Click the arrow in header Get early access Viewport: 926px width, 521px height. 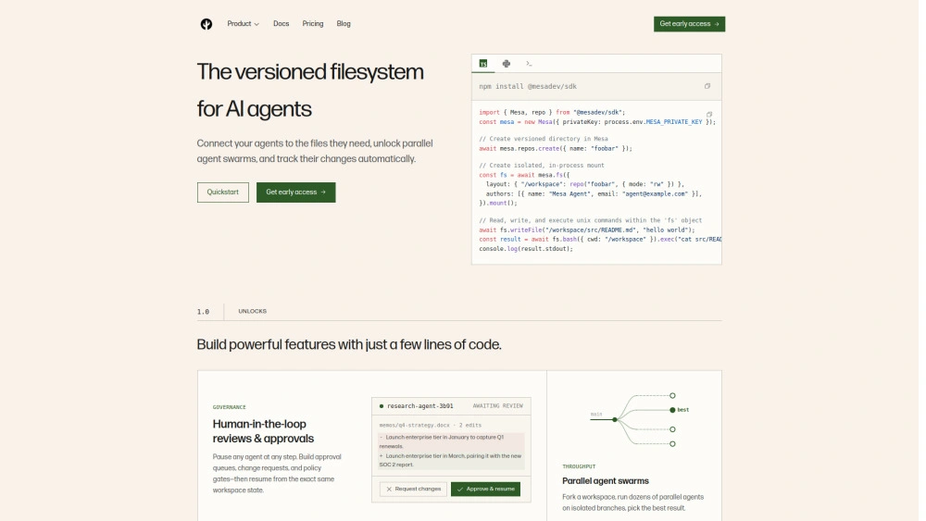[717, 24]
